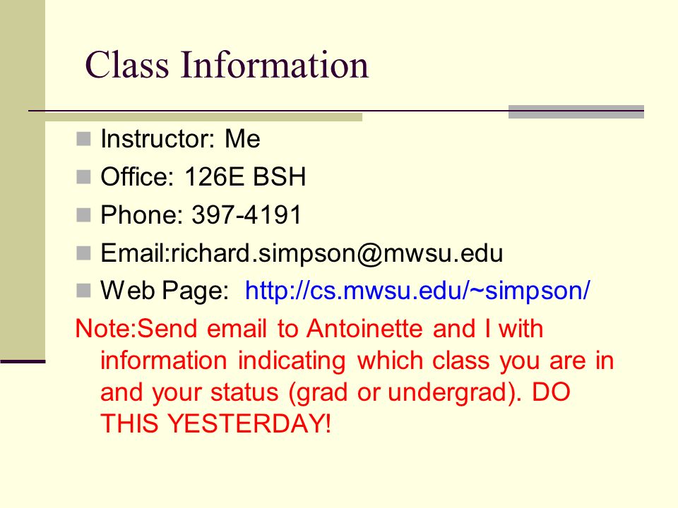The height and width of the screenshot is (508, 678).
Task: Click the 'Web Page:' label text
Action: (x=165, y=290)
